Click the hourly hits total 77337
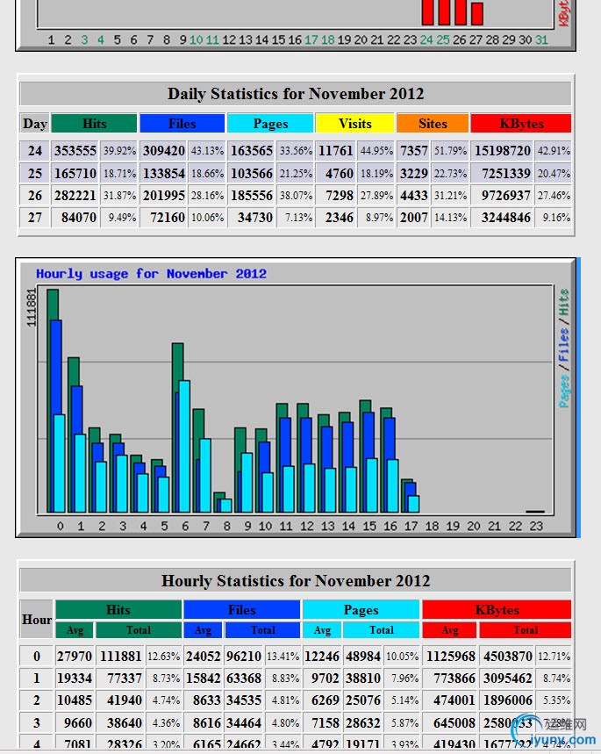 [x=125, y=679]
